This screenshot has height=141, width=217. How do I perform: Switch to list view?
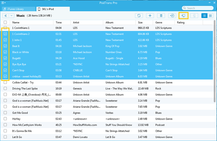pyautogui.click(x=205, y=16)
